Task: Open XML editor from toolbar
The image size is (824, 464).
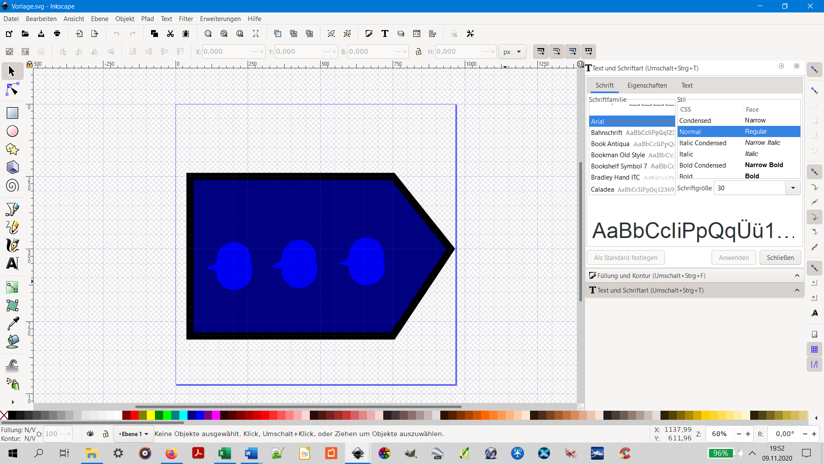Action: tap(416, 34)
